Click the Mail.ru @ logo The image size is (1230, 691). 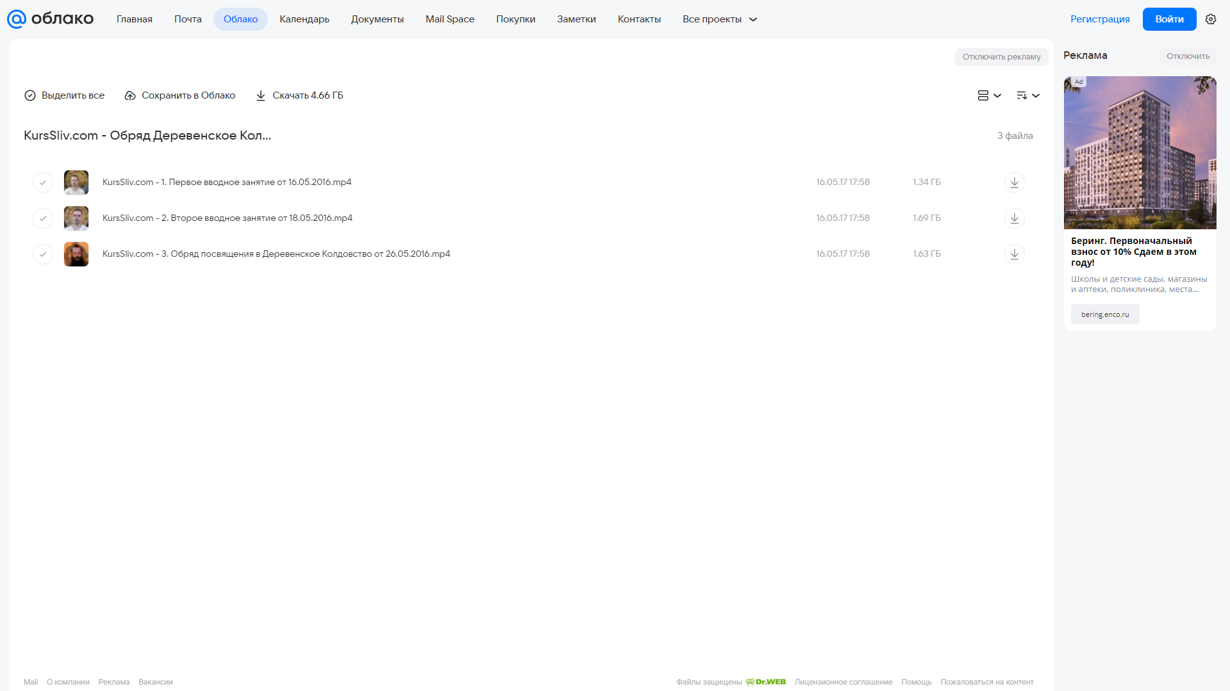(x=17, y=19)
